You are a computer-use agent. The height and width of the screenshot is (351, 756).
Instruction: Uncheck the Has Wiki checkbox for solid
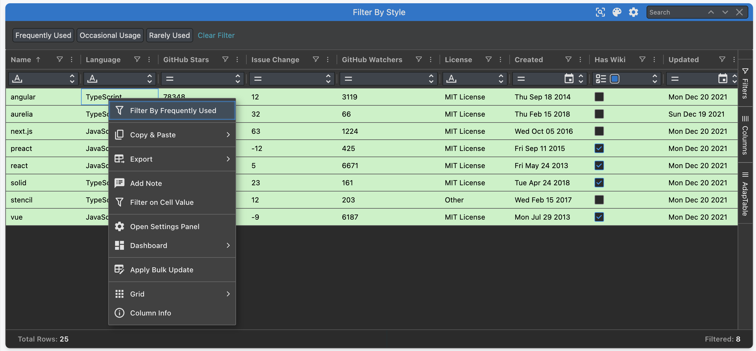pos(599,183)
